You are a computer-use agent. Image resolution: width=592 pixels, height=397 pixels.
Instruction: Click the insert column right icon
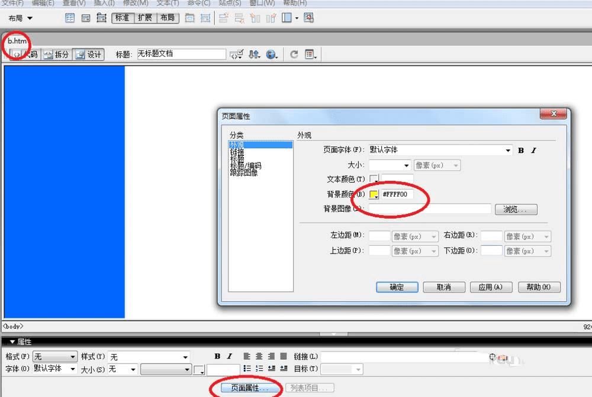271,18
